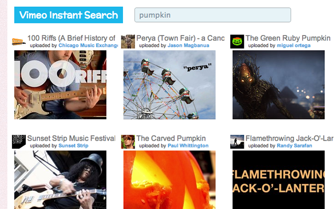Screen dimensions: 335x209
Task: Open Perya (Town Fair) video title
Action: point(180,38)
